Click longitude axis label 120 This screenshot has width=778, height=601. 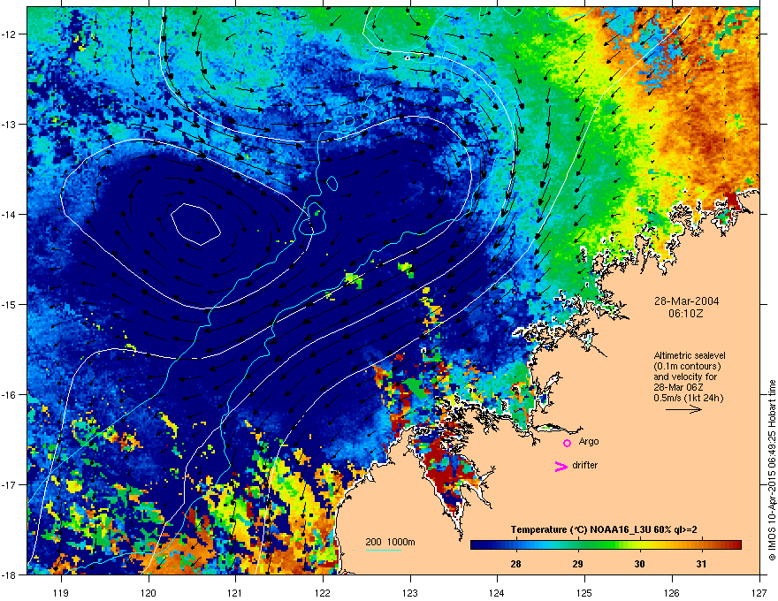[x=149, y=592]
